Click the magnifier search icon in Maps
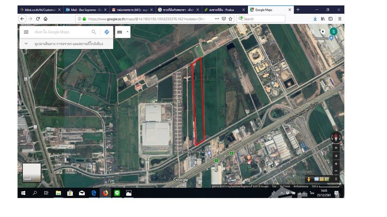Image resolution: width=387 pixels, height=217 pixels. tap(94, 32)
